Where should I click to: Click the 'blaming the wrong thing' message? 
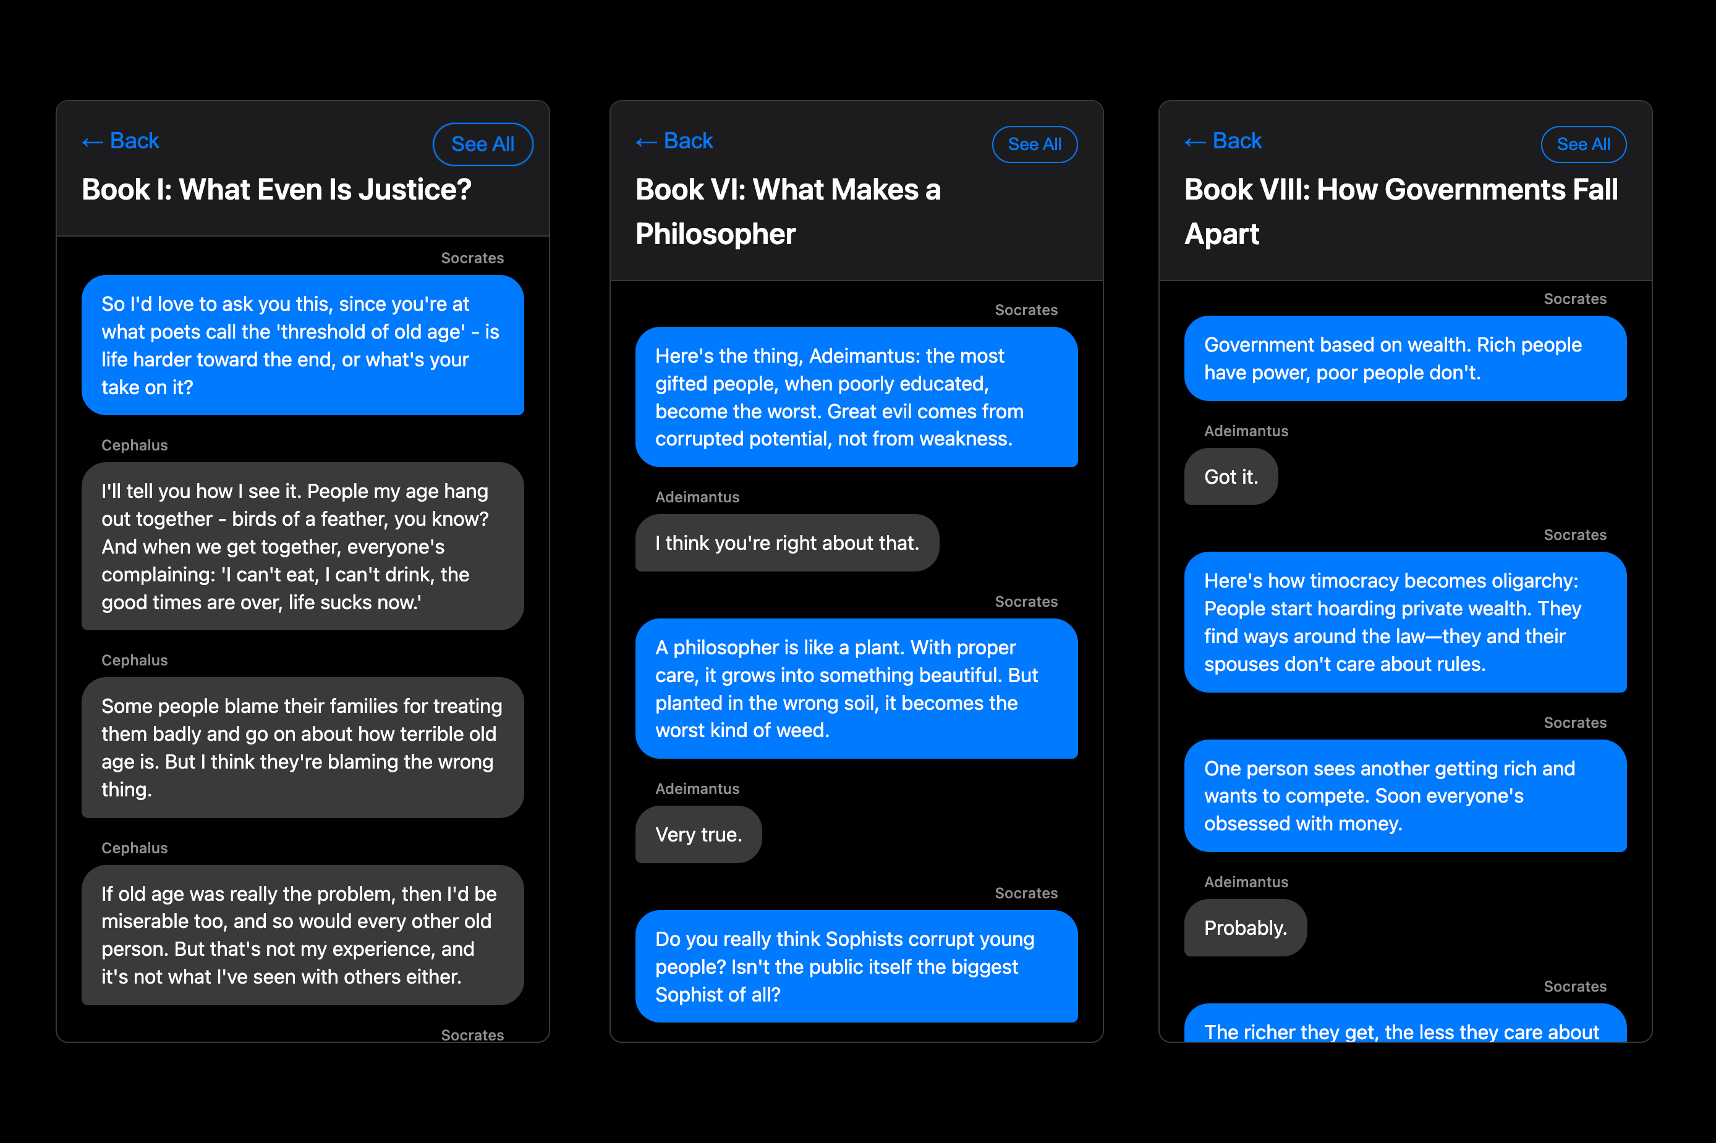(x=303, y=747)
